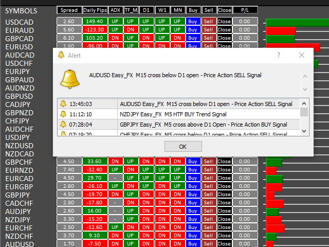The width and height of the screenshot is (329, 247).
Task: Click the ADX column header
Action: pos(115,10)
